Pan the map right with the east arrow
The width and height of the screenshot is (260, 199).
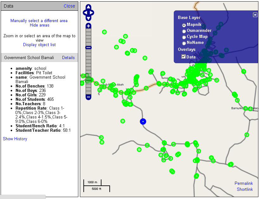pos(92,13)
